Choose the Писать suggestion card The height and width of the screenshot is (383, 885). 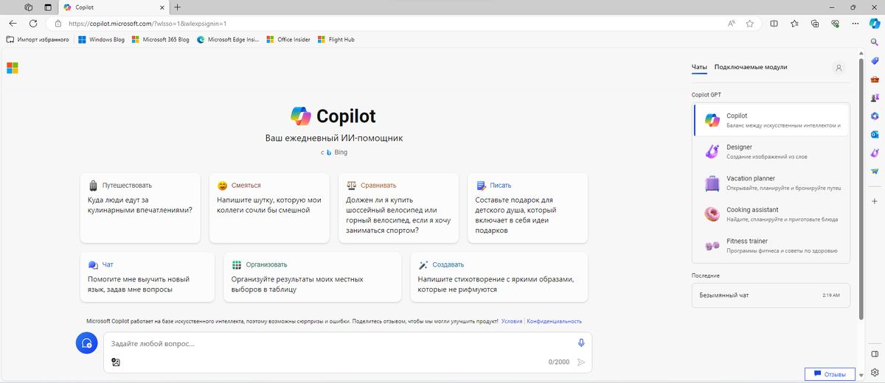(x=528, y=208)
